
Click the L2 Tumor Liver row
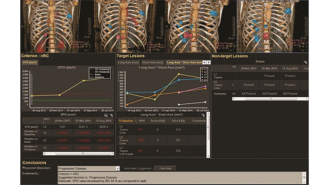point(161,140)
